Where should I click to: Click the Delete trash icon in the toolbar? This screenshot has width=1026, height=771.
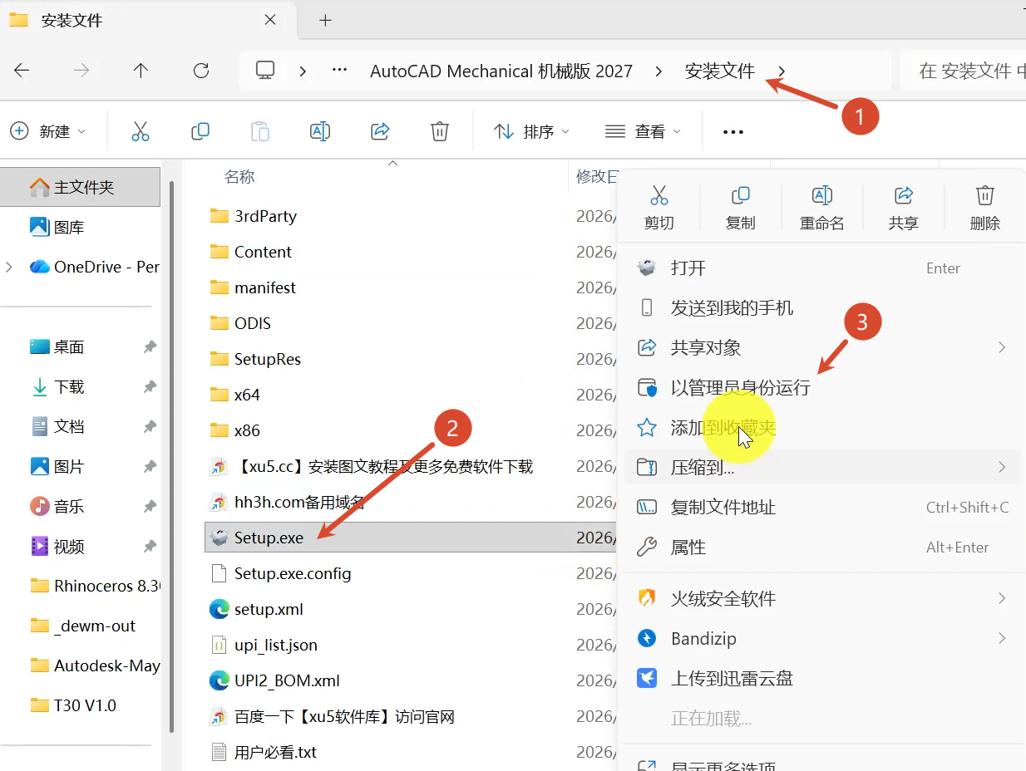(x=440, y=131)
